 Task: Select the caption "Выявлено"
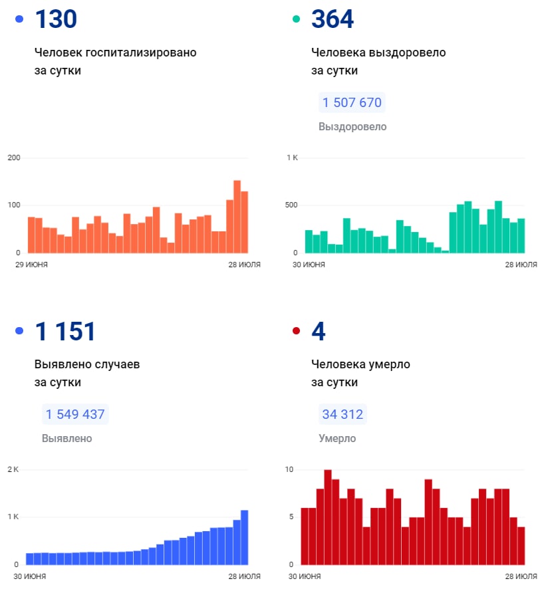click(x=67, y=438)
